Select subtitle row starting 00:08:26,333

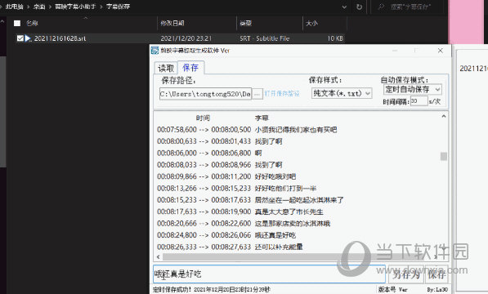click(230, 247)
